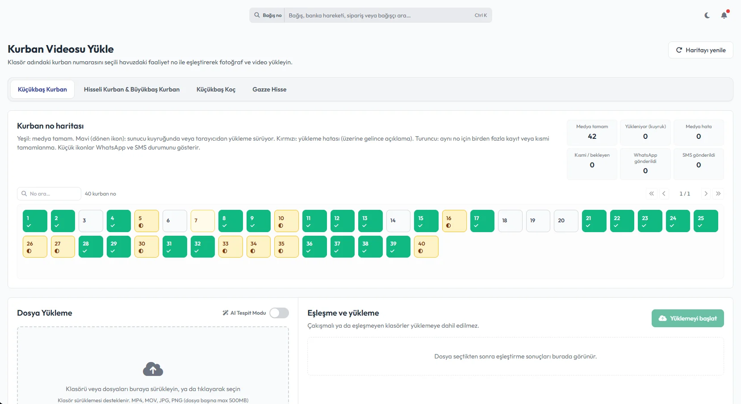Toggle dark mode moon icon
The image size is (741, 404).
click(x=707, y=15)
